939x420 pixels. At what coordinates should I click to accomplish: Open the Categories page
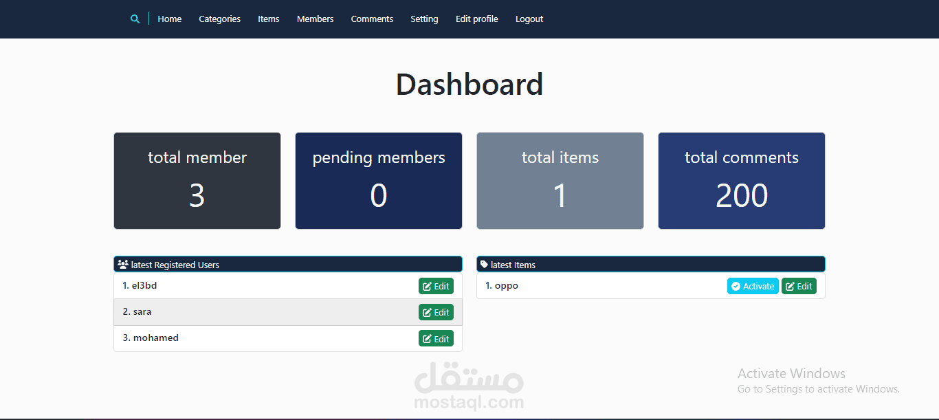pos(219,19)
